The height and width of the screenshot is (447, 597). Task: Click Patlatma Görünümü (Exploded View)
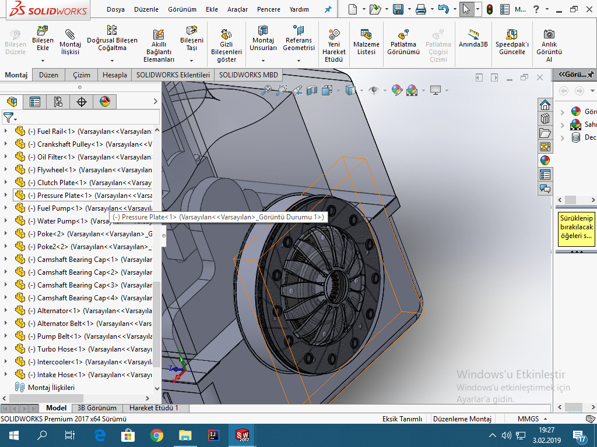pos(403,42)
